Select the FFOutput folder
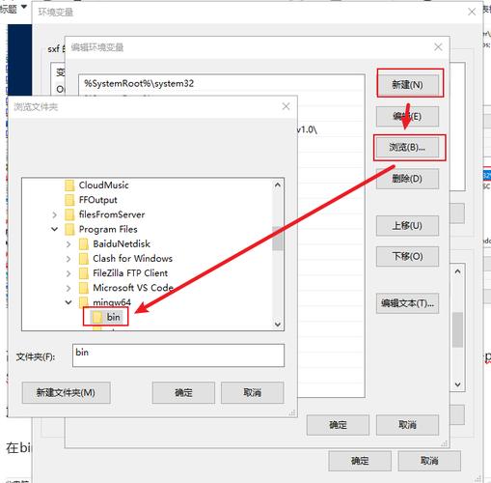This screenshot has height=483, width=491. [97, 200]
